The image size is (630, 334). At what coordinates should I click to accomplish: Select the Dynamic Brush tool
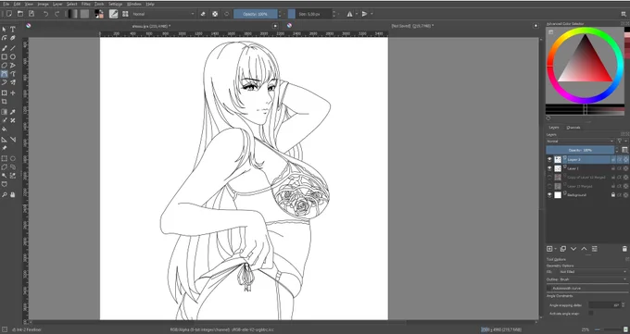(5, 82)
